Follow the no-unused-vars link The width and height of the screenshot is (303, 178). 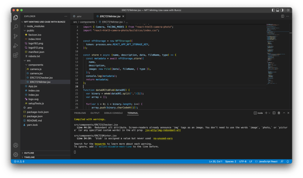163,138
